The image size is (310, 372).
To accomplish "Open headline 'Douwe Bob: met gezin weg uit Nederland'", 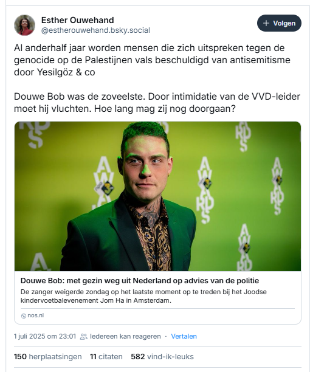I will pyautogui.click(x=140, y=281).
